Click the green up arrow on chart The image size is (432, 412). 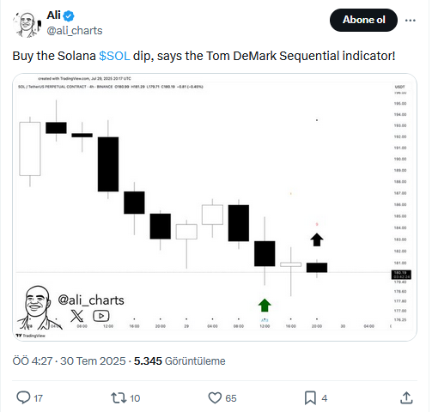tap(265, 306)
